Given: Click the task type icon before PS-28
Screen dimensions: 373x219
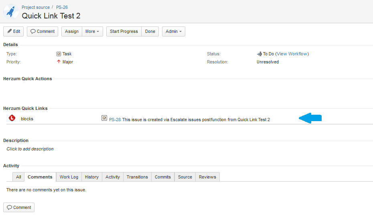Looking at the screenshot, I should coord(104,118).
